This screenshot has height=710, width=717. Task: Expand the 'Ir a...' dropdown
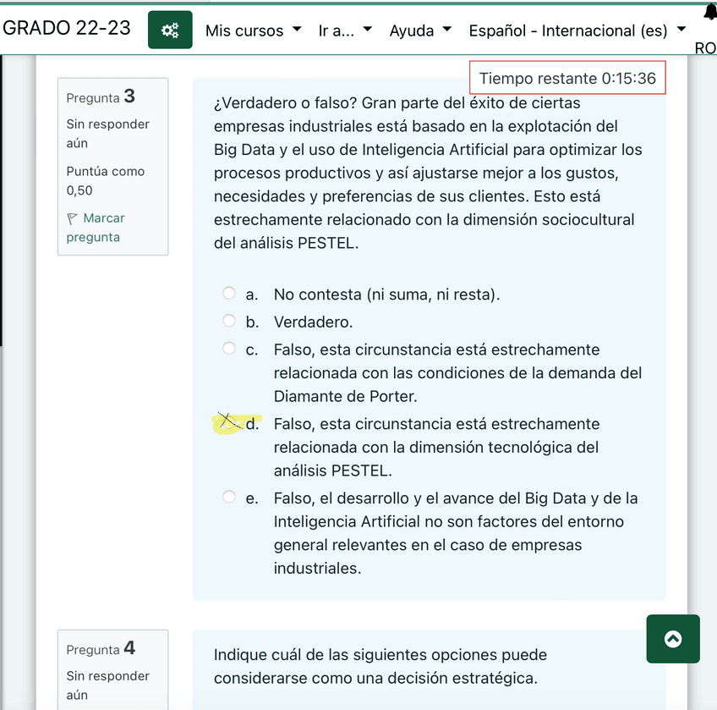(345, 30)
